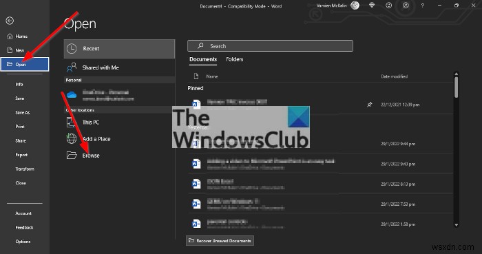The image size is (482, 254).
Task: Open pinned document dated 22/12/2021
Action: click(x=319, y=105)
